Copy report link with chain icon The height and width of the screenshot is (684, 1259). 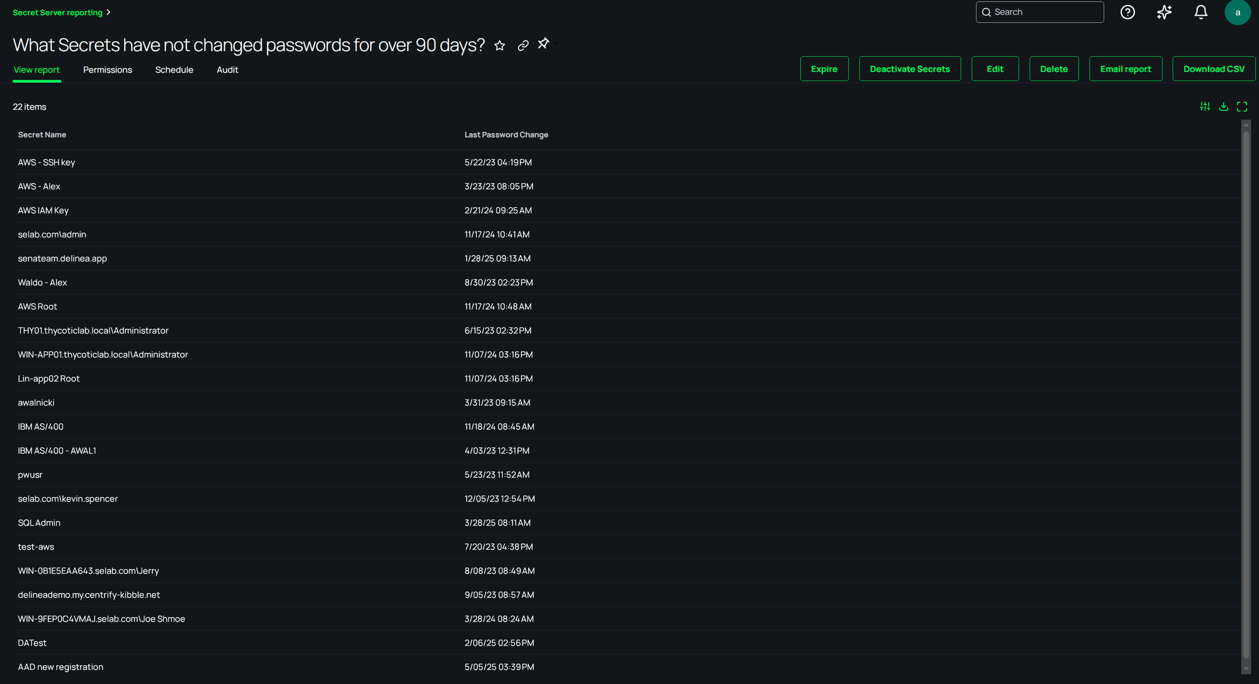pyautogui.click(x=523, y=46)
